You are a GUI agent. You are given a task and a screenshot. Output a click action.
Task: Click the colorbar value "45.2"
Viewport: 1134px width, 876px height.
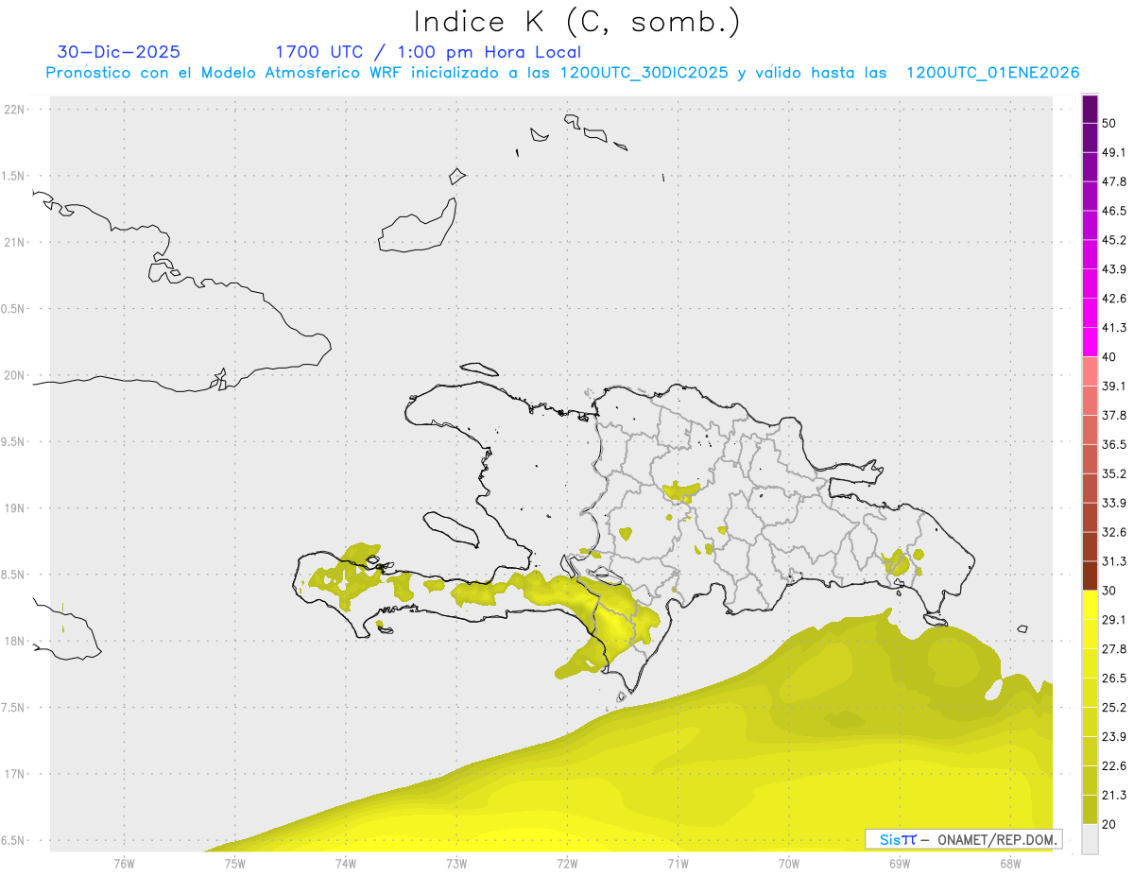coord(1114,240)
